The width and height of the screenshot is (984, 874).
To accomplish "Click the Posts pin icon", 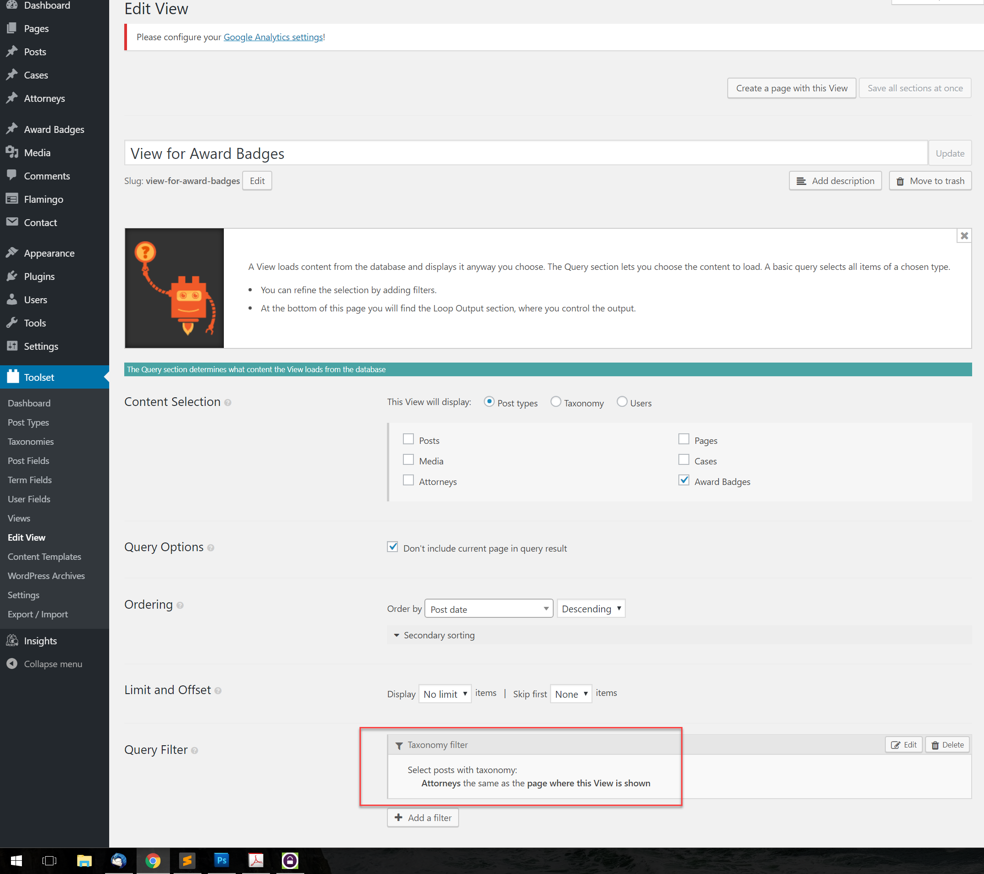I will point(12,52).
